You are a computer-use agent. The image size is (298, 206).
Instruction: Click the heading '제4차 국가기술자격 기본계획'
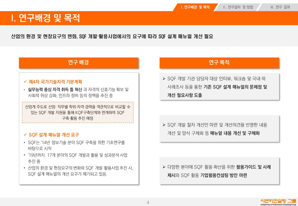(x=56, y=82)
